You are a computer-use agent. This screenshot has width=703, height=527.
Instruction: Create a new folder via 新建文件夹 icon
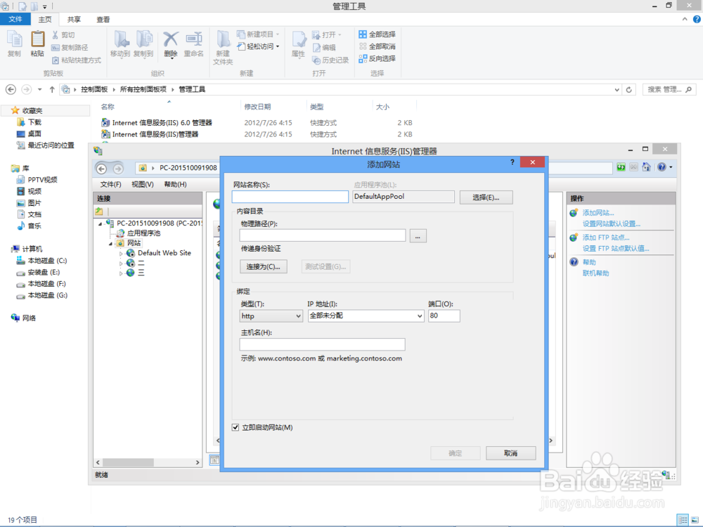[x=223, y=44]
